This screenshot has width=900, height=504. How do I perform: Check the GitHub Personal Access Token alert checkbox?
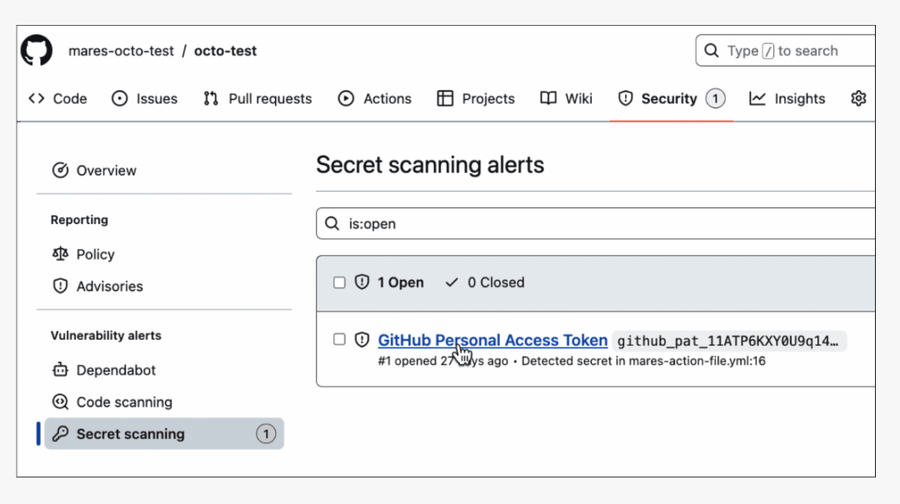[x=339, y=339]
